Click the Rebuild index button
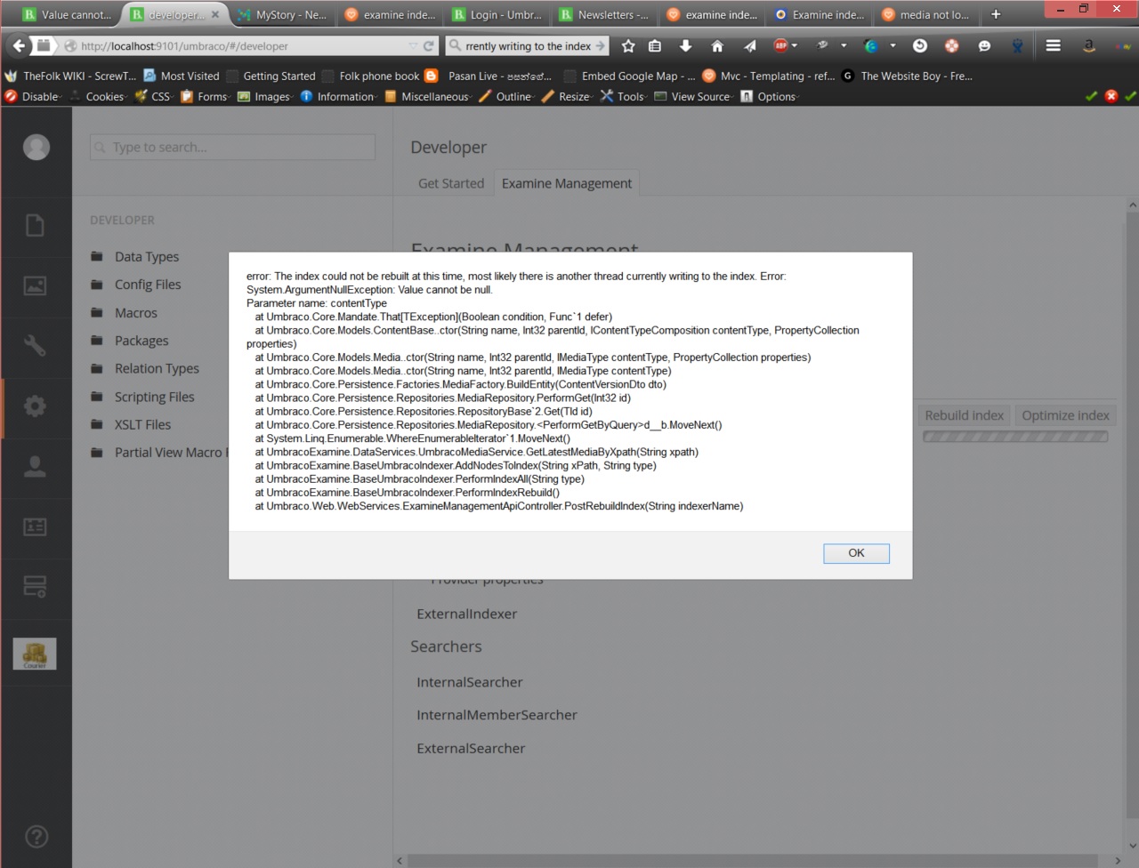Screen dimensions: 1139x868 [964, 415]
